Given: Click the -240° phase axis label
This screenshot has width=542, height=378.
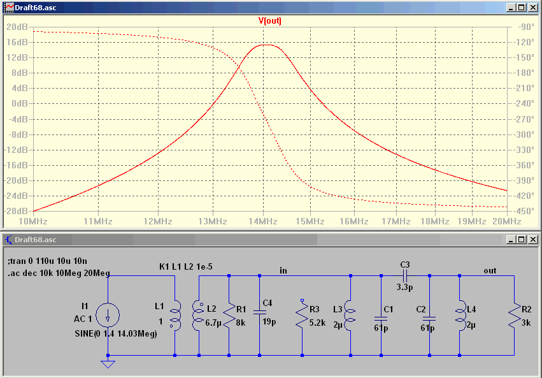Looking at the screenshot, I should 523,103.
